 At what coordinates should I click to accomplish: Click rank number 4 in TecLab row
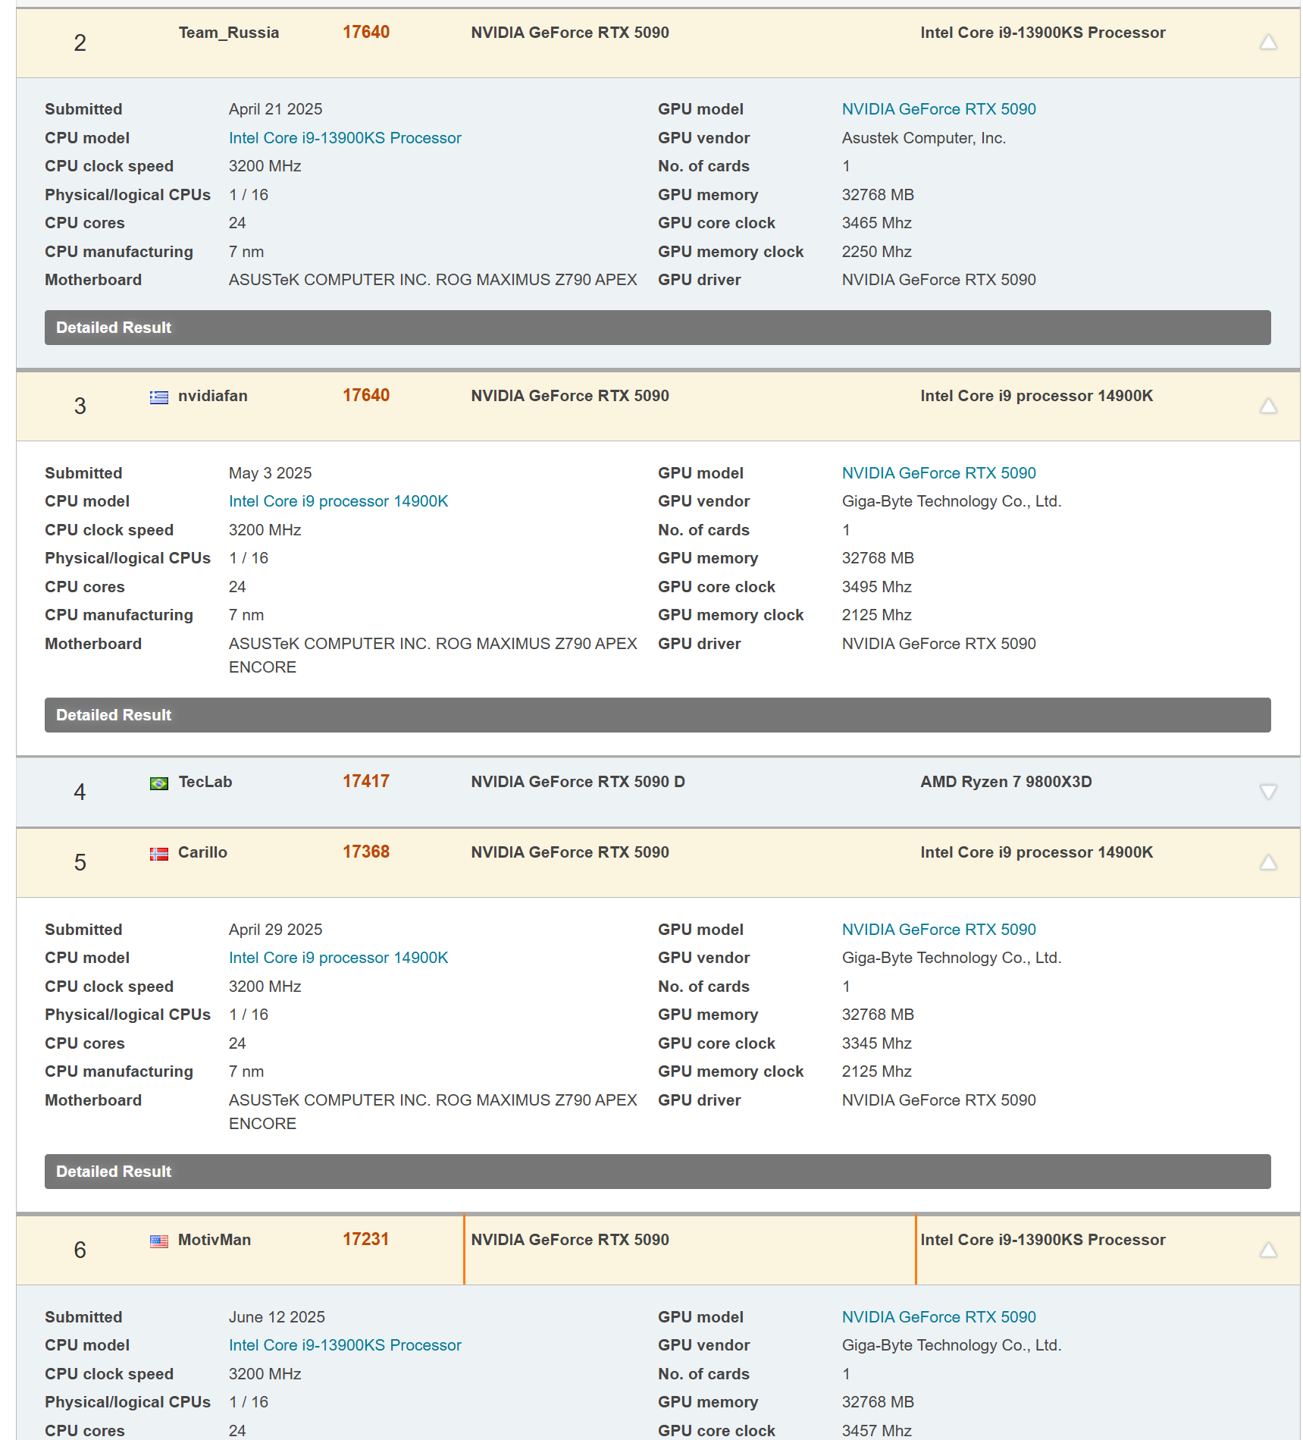80,792
